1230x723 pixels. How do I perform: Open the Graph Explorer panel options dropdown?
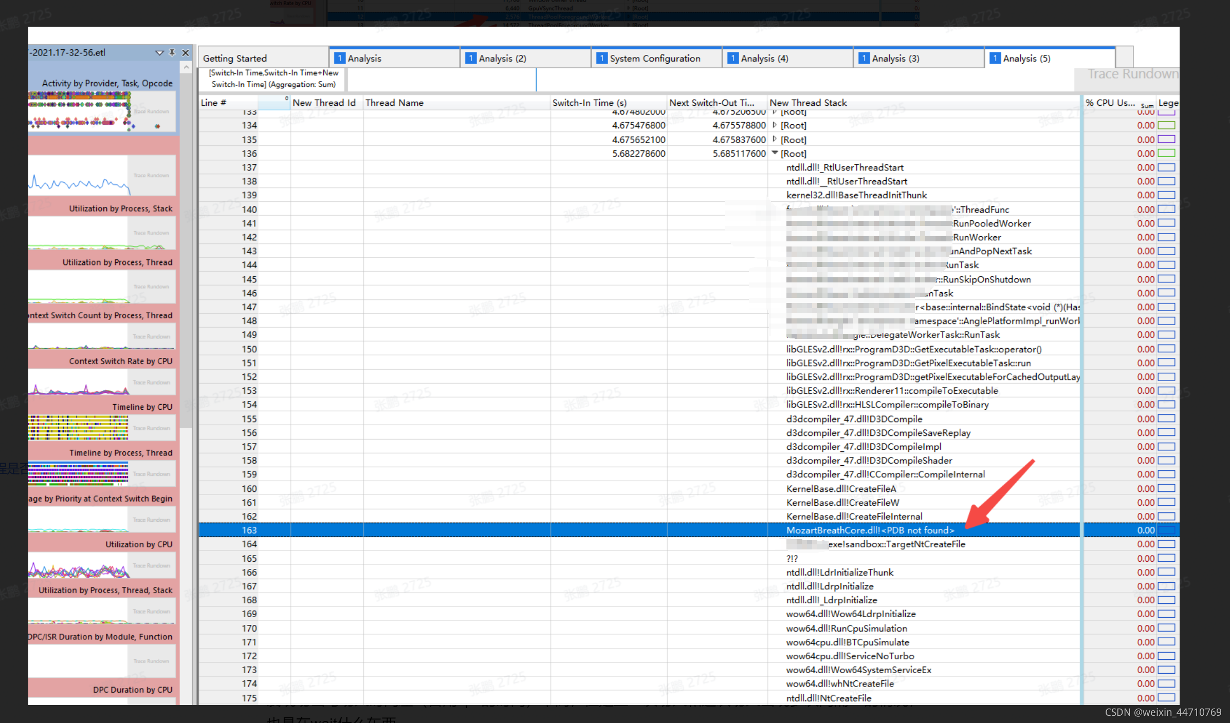(x=159, y=52)
